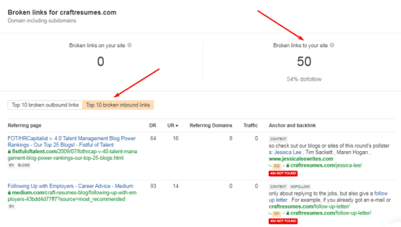Switch to Top 10 broken outbound links
This screenshot has width=401, height=227.
[x=45, y=105]
